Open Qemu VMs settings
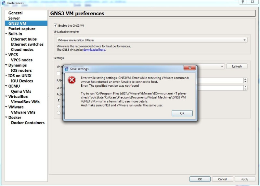The width and height of the screenshot is (260, 186). (21, 91)
